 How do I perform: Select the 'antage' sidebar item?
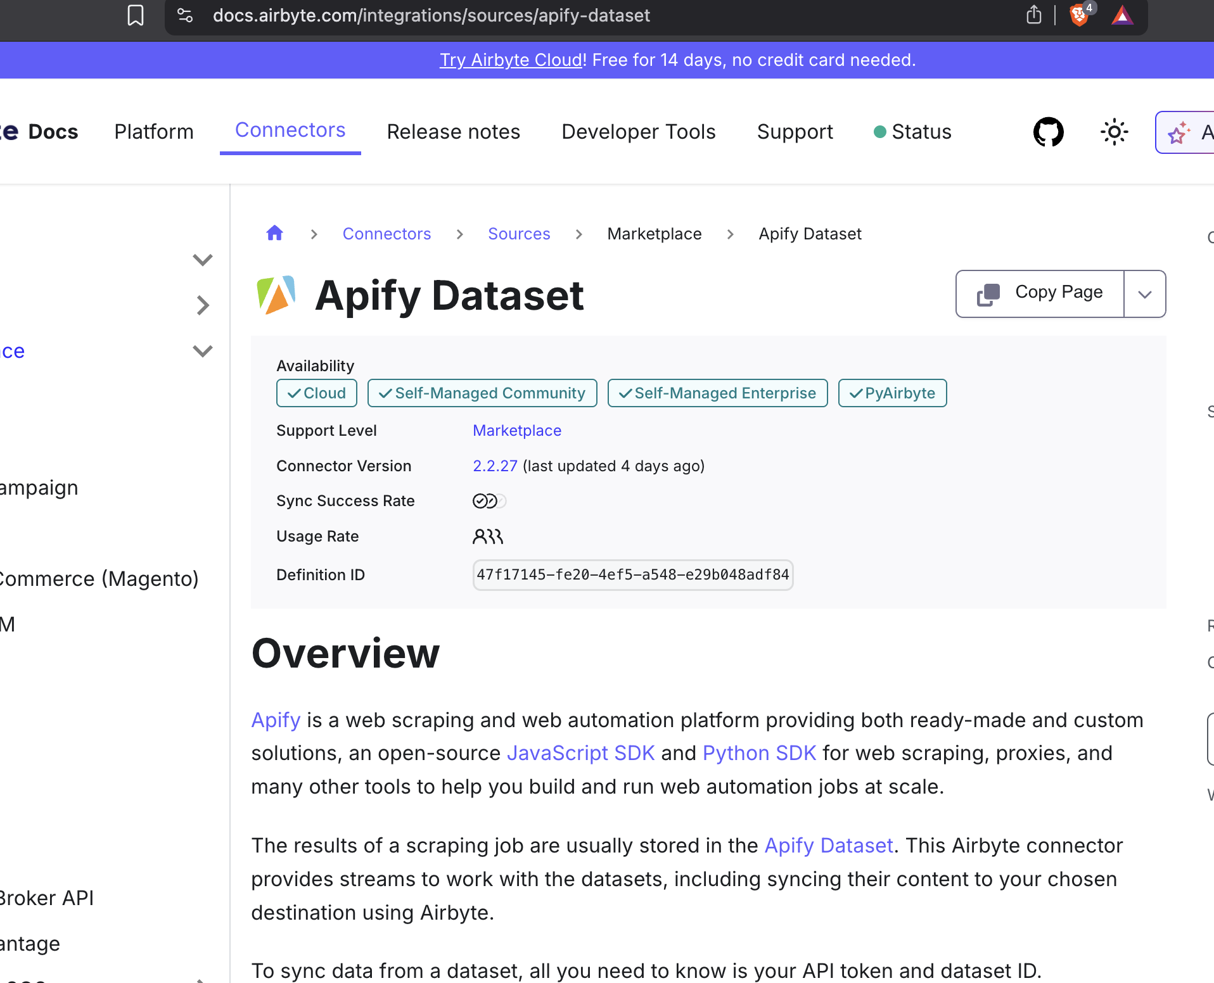30,944
